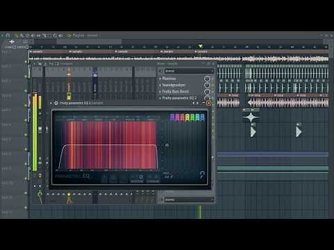This screenshot has height=250, width=334.
Task: Select the Paint brush tool in playlist toolbar
Action: [22, 35]
